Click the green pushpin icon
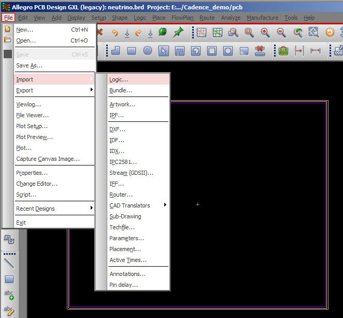 coord(178,32)
